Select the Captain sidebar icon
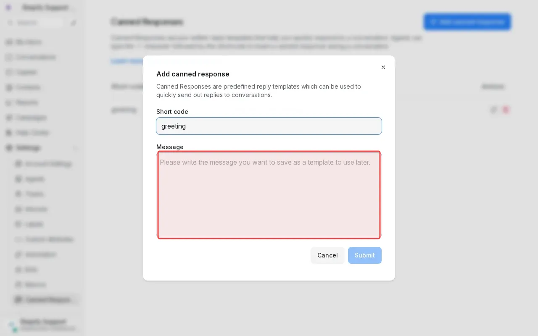Viewport: 538px width, 336px height. coord(26,72)
